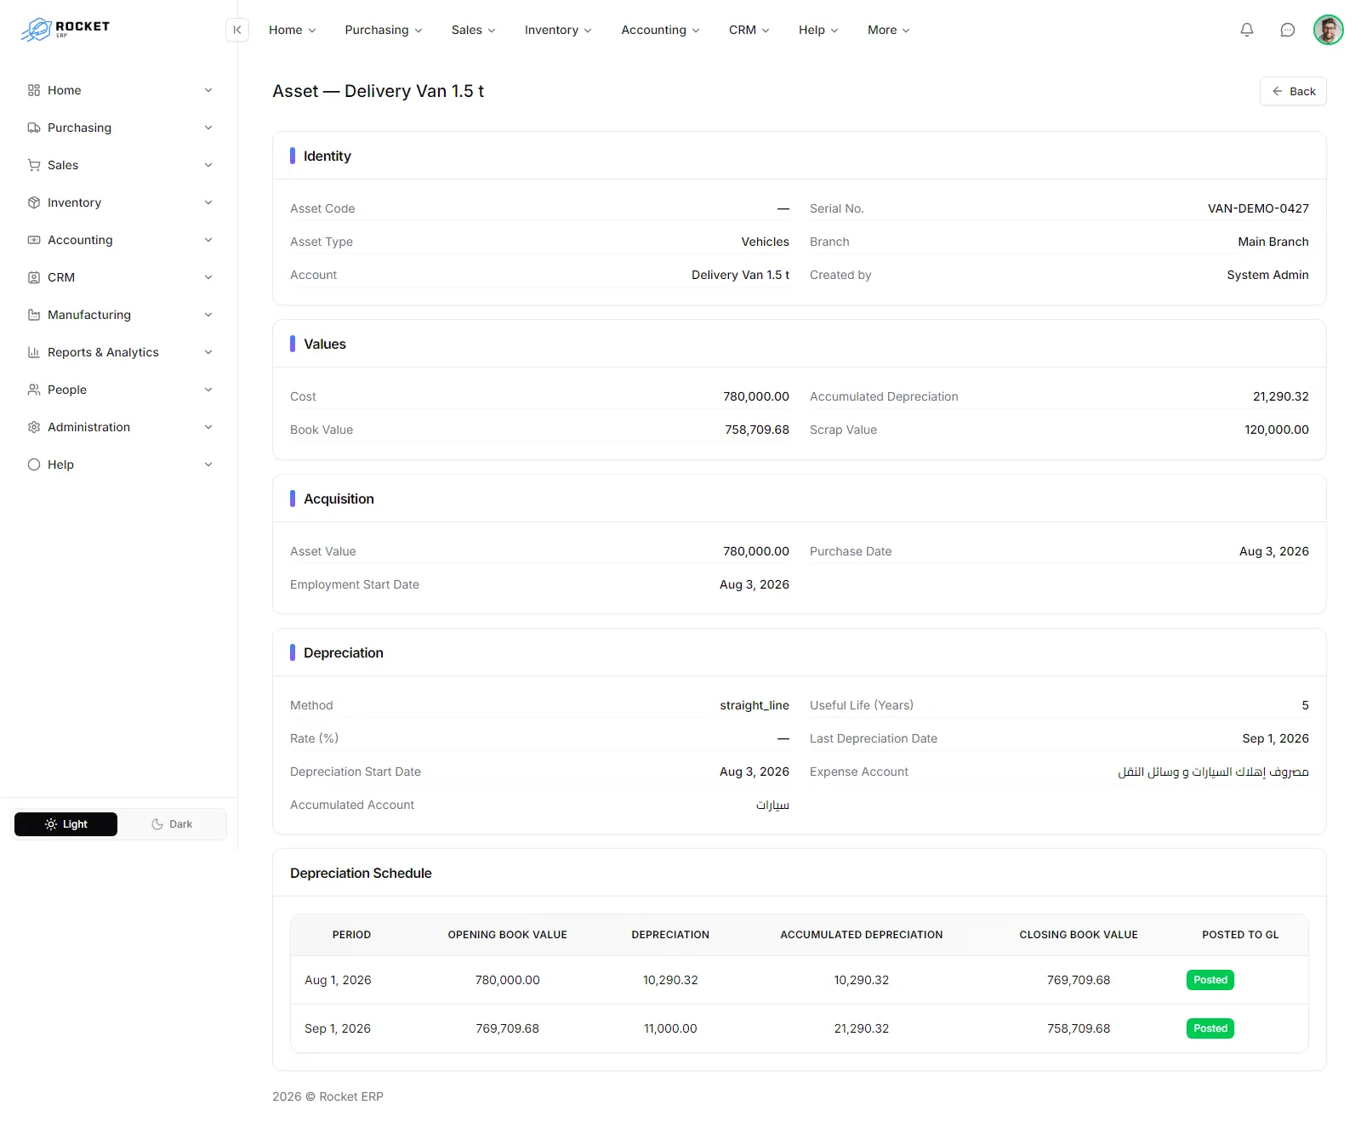Open the CRM top menu

pos(749,30)
